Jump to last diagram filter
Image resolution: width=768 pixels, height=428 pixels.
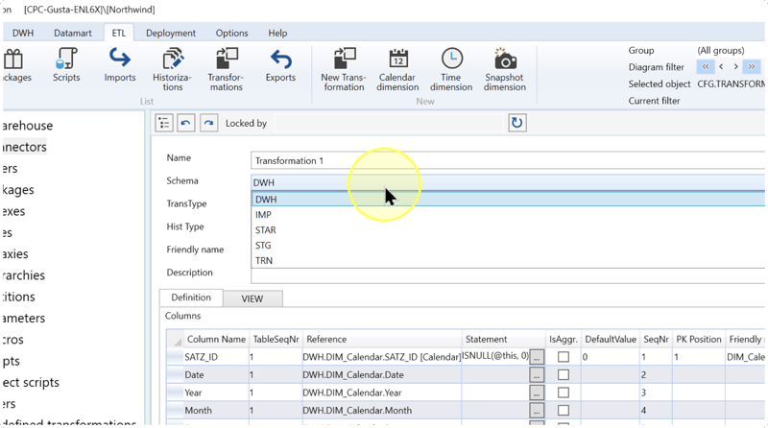(752, 66)
